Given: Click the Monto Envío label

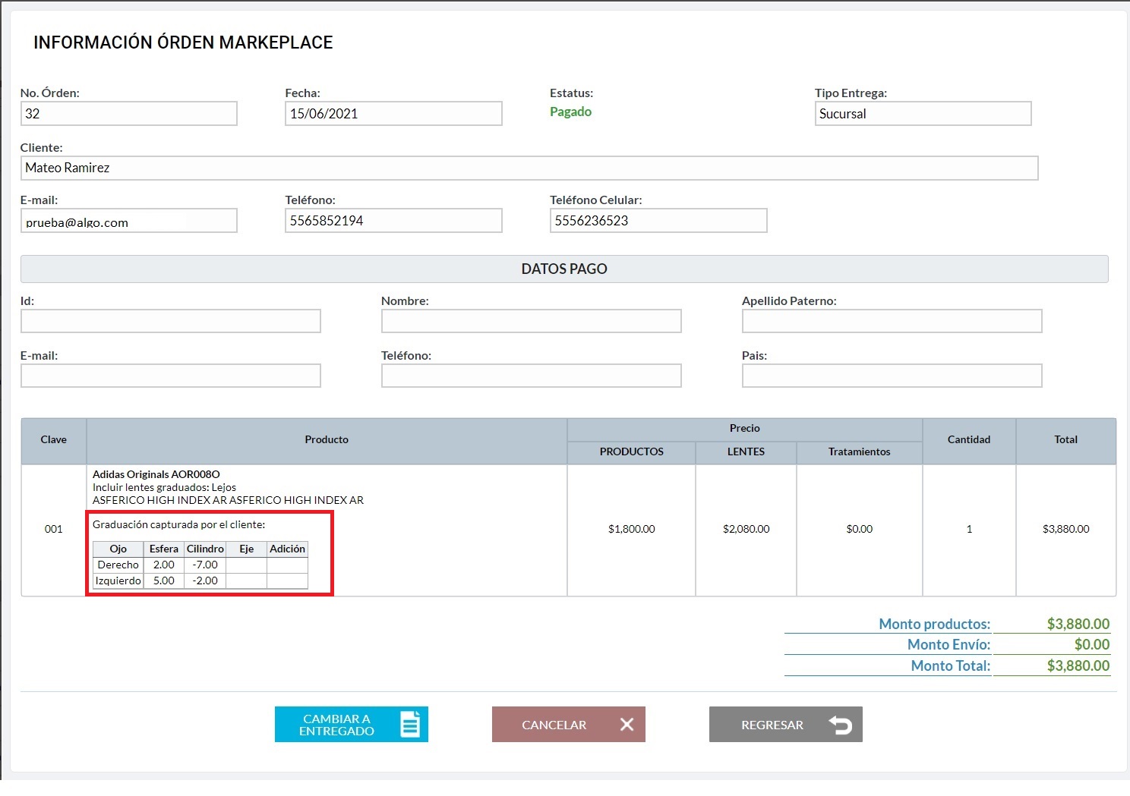Looking at the screenshot, I should [x=949, y=645].
